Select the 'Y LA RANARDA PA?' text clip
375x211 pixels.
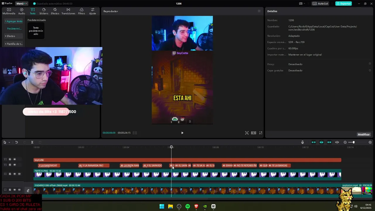tap(94, 166)
